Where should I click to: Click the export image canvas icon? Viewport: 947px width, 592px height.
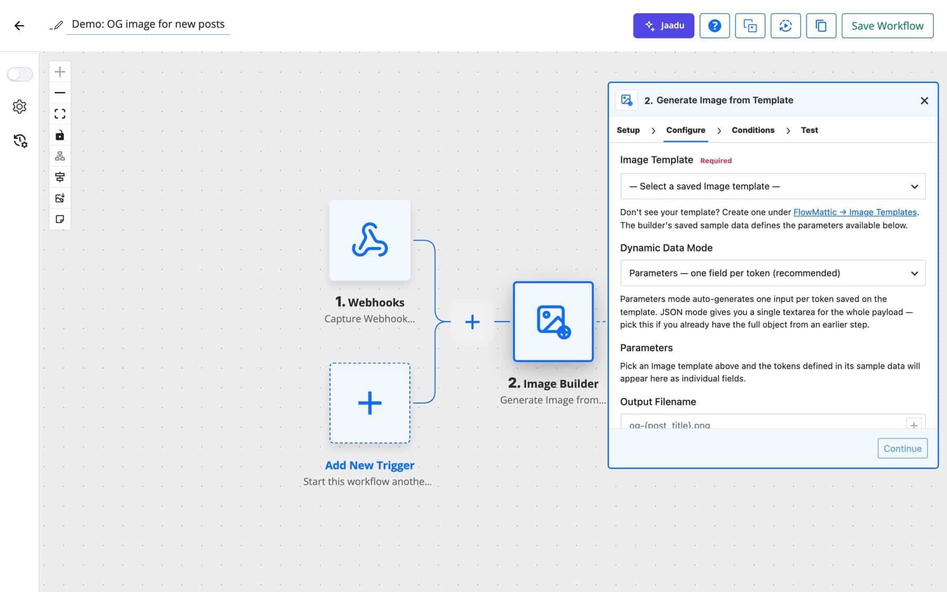60,198
